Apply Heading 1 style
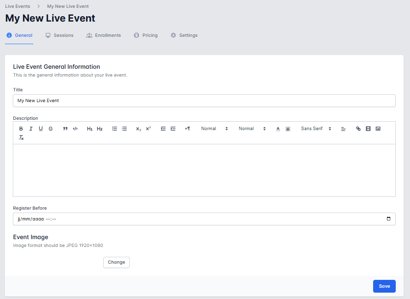Image resolution: width=410 pixels, height=299 pixels. (x=89, y=129)
